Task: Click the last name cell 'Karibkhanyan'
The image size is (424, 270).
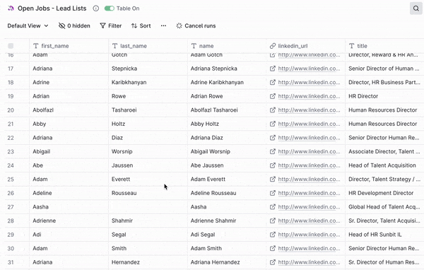Action: [148, 82]
